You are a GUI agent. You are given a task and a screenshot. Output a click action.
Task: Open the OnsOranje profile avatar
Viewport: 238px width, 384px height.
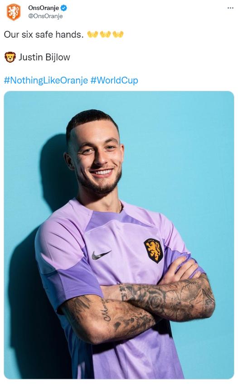pyautogui.click(x=14, y=12)
